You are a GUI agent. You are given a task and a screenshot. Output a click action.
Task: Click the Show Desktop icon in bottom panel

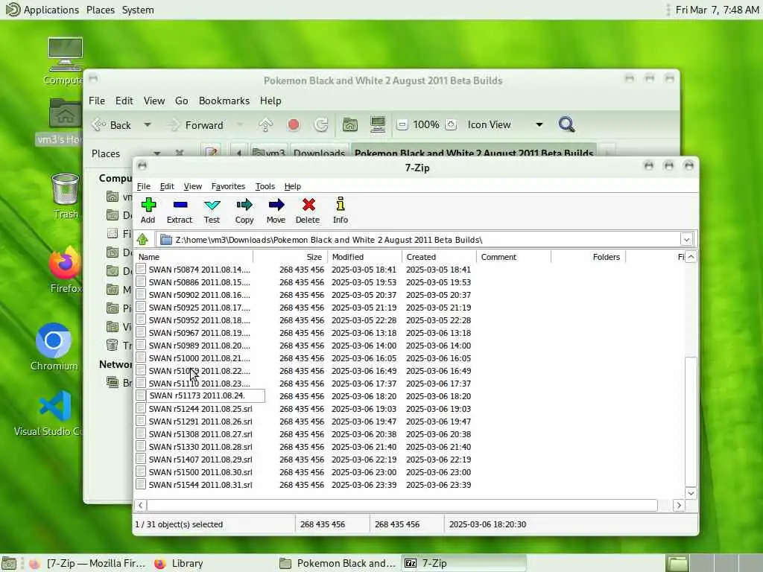tap(9, 563)
